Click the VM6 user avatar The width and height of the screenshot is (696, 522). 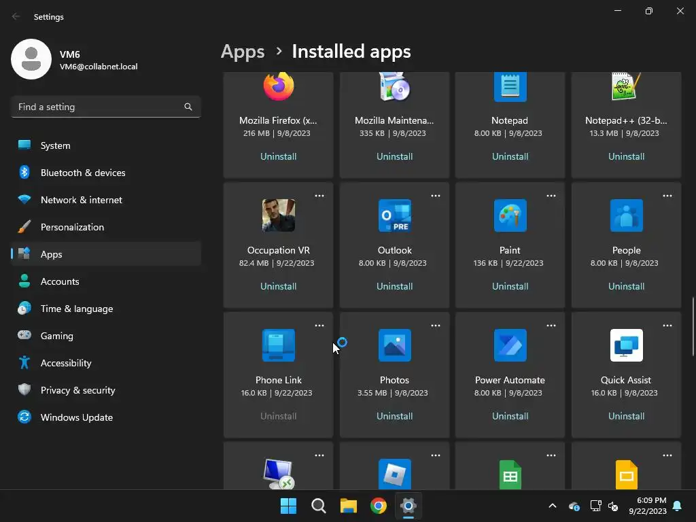point(31,59)
